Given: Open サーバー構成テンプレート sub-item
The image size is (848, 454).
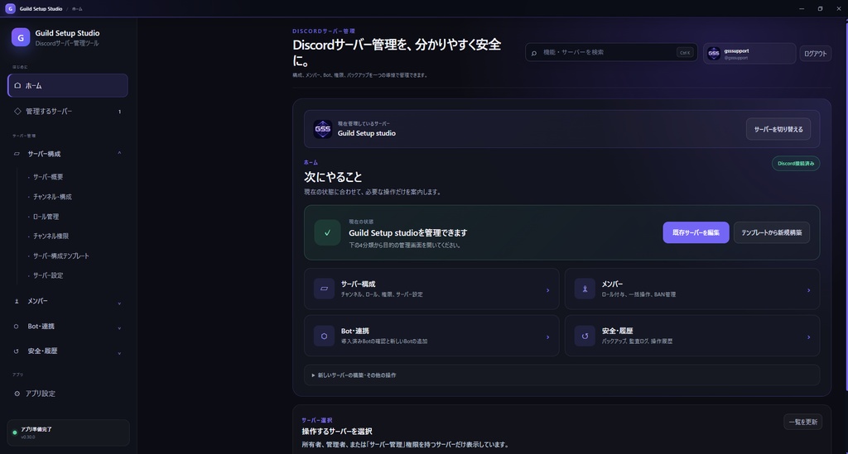Looking at the screenshot, I should 60,256.
